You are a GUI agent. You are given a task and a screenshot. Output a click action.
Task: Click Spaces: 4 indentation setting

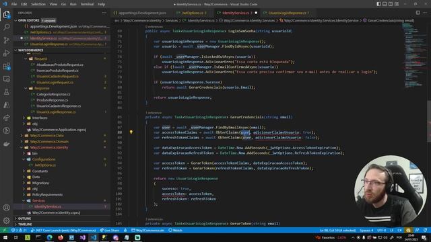click(366, 230)
